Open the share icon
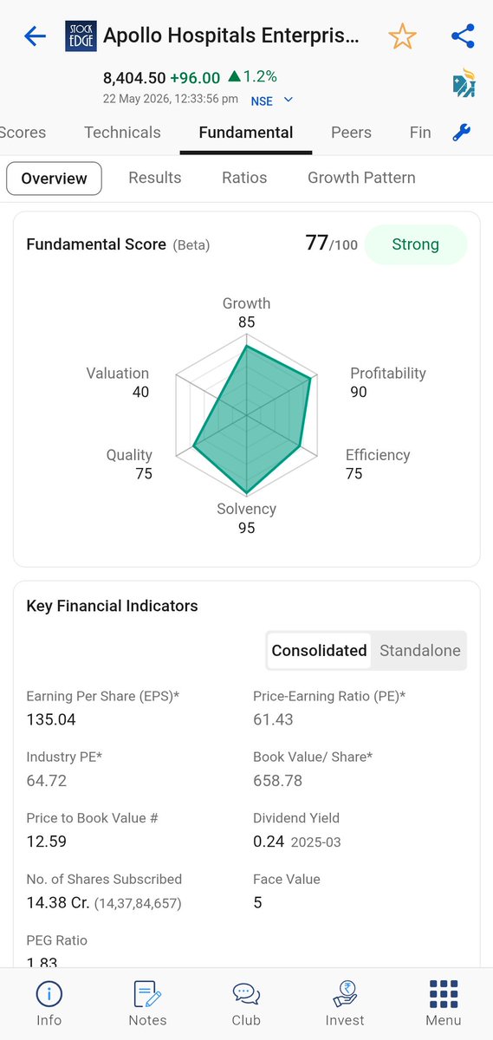The image size is (493, 1040). coord(463,36)
